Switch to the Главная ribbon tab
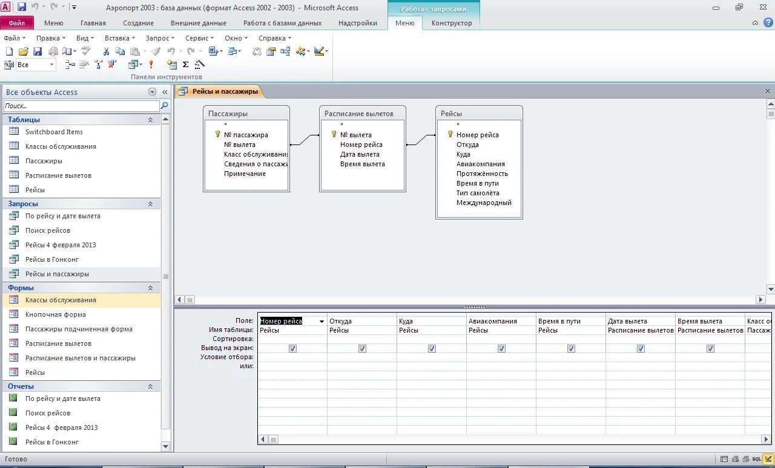The height and width of the screenshot is (468, 775). (x=93, y=23)
